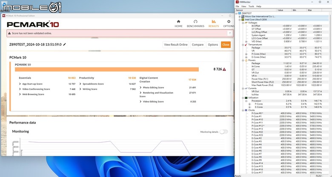
Task: Open HWMonitor Tools menu
Action: pyautogui.click(x=251, y=6)
